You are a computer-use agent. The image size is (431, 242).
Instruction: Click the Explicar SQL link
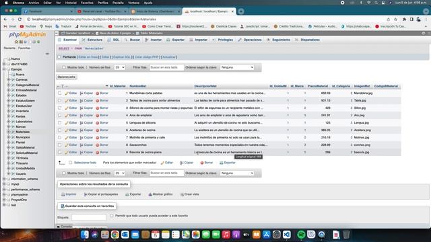tap(122, 57)
